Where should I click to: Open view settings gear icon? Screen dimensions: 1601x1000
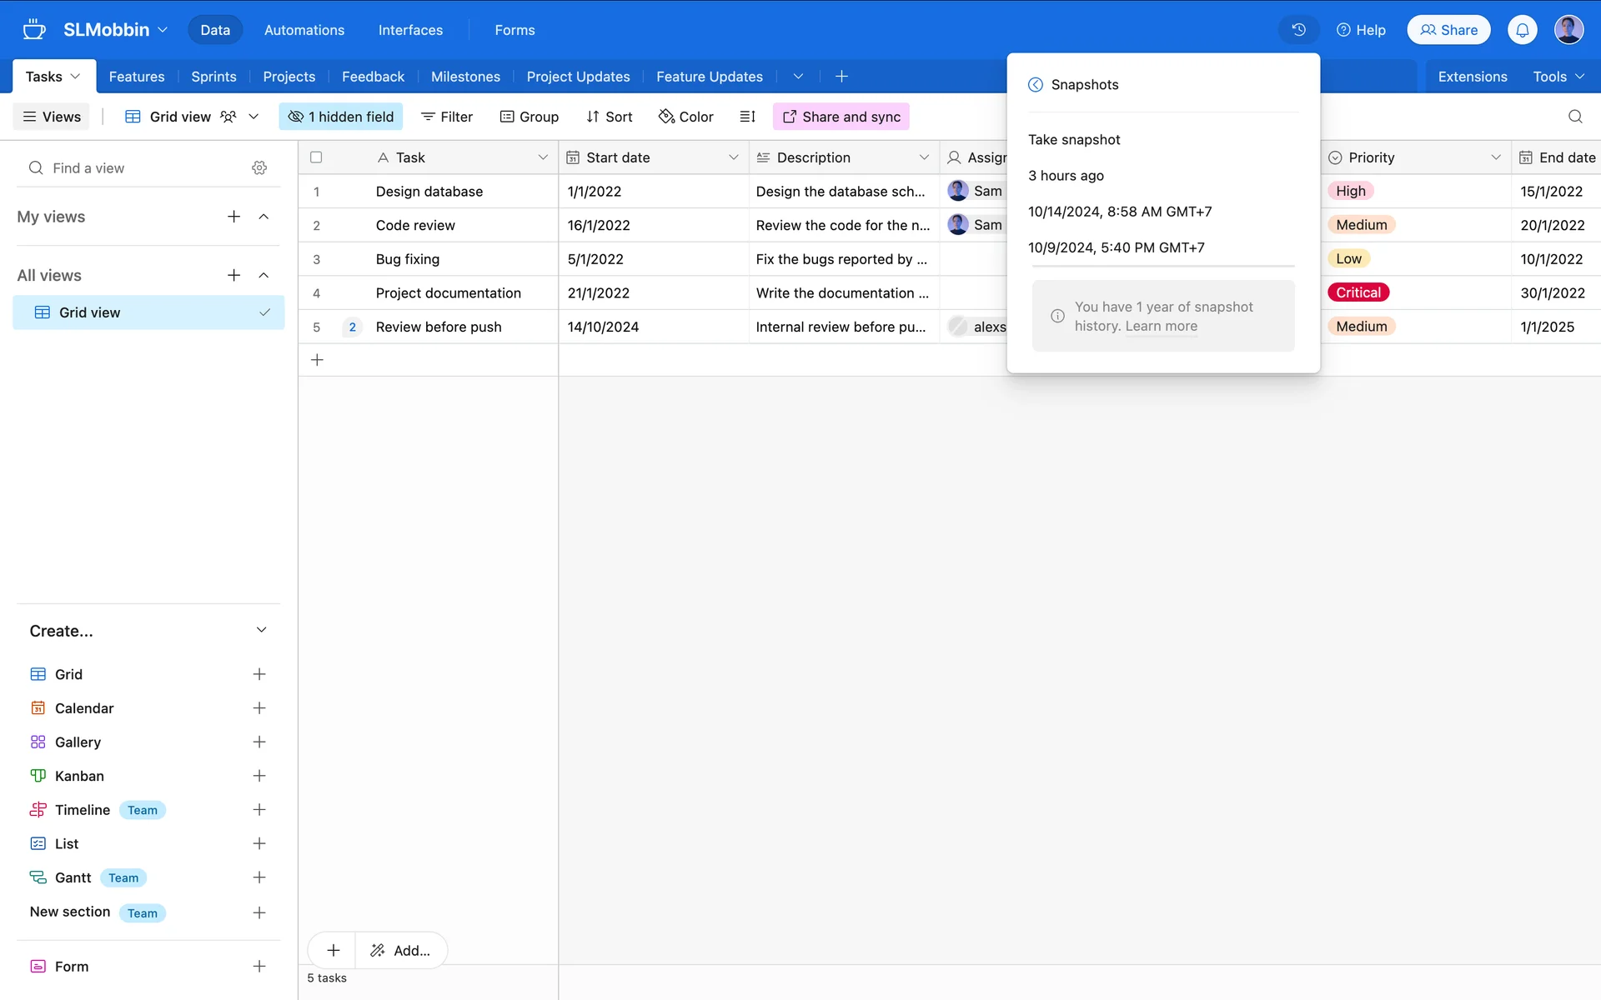tap(259, 167)
